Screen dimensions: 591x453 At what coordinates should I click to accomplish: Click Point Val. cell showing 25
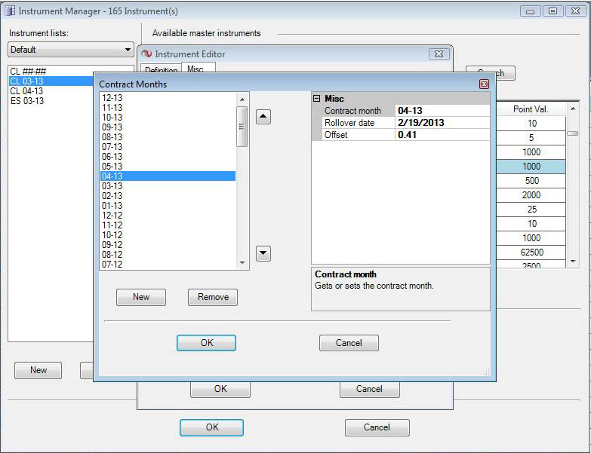[x=531, y=210]
